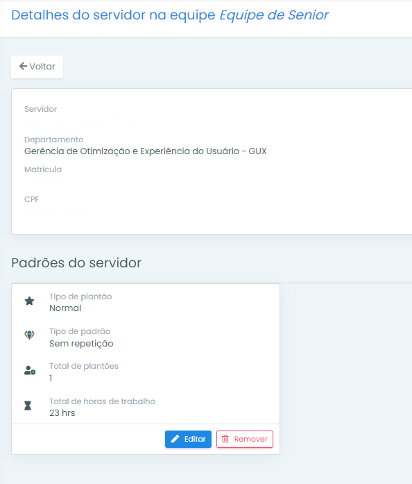Click the Remover button
The width and height of the screenshot is (412, 484).
click(x=245, y=439)
